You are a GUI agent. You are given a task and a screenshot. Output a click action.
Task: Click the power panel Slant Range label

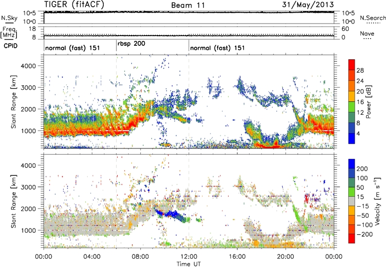[14, 102]
